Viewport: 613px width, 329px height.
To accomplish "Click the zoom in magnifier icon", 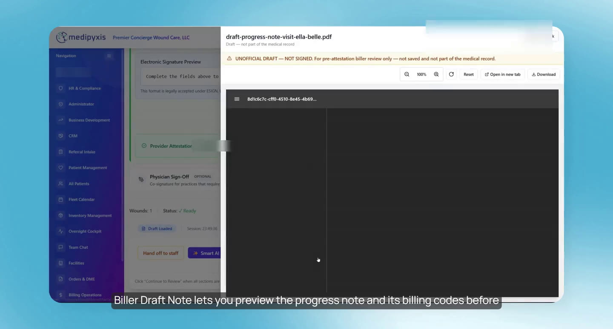I will click(436, 74).
